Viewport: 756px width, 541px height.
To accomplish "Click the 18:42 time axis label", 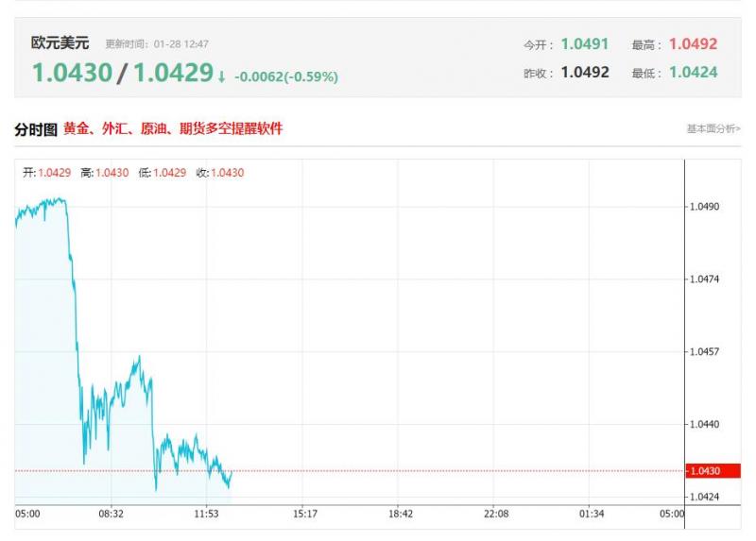I will click(x=401, y=514).
